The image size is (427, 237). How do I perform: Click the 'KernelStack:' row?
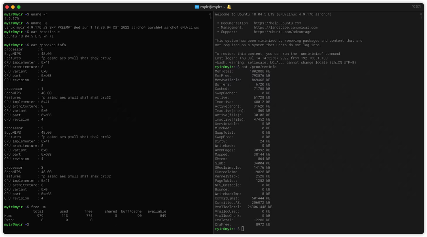coord(242,176)
